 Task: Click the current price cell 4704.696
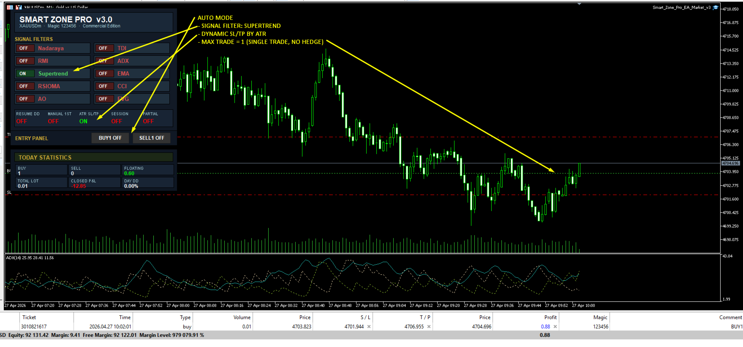tap(482, 327)
